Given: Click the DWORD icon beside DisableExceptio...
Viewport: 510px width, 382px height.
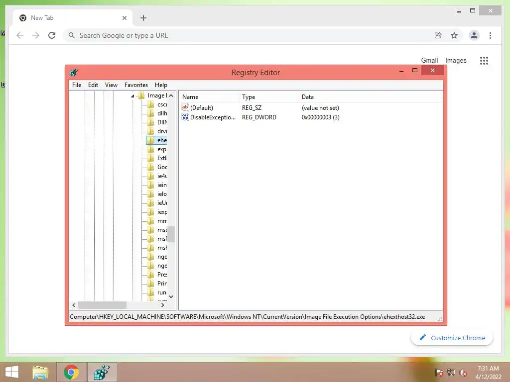Looking at the screenshot, I should tap(185, 117).
